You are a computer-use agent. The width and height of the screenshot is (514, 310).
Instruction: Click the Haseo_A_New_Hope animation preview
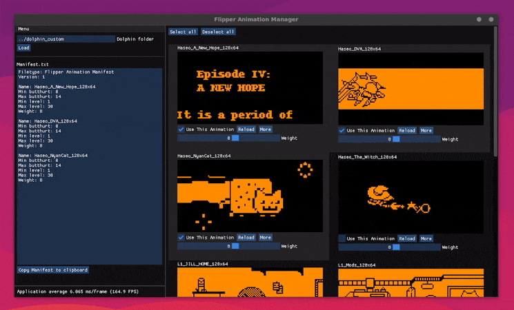click(250, 87)
